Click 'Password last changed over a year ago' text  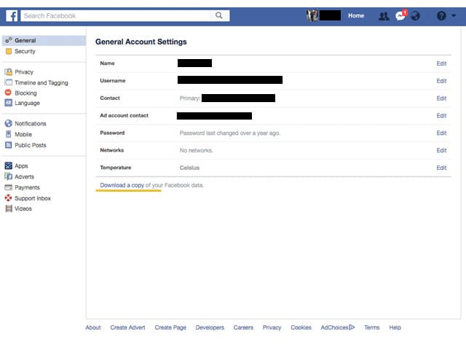(230, 133)
